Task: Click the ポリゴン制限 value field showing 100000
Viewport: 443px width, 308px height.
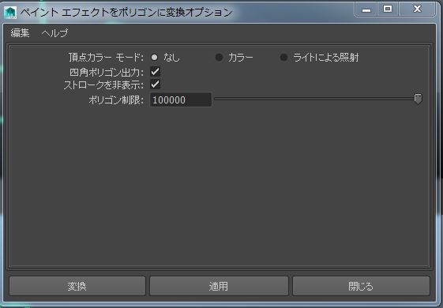Action: [181, 100]
